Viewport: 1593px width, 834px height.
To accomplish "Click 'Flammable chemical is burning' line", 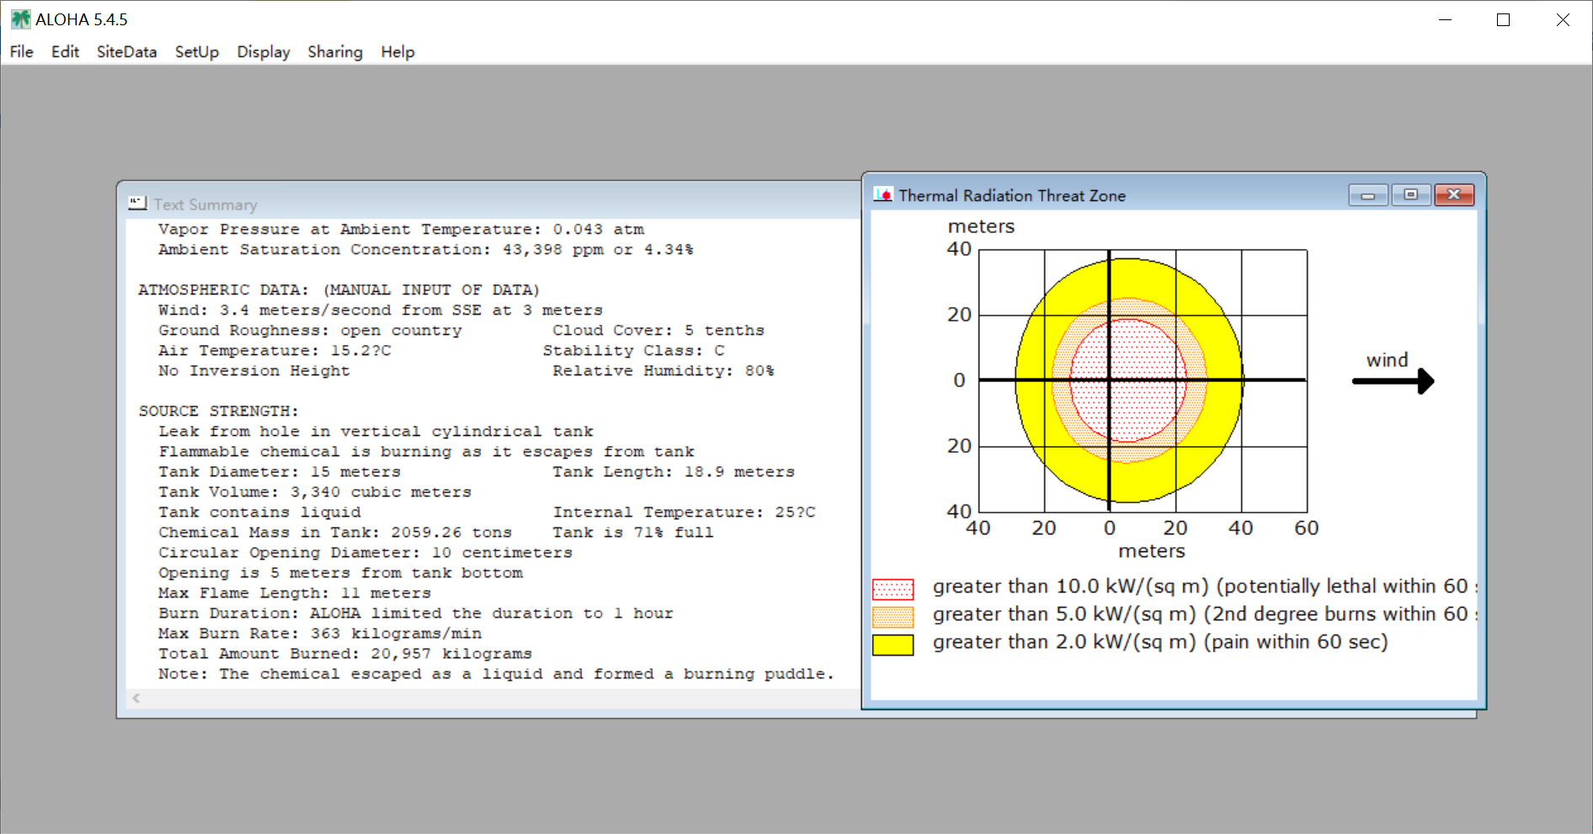I will tap(426, 451).
